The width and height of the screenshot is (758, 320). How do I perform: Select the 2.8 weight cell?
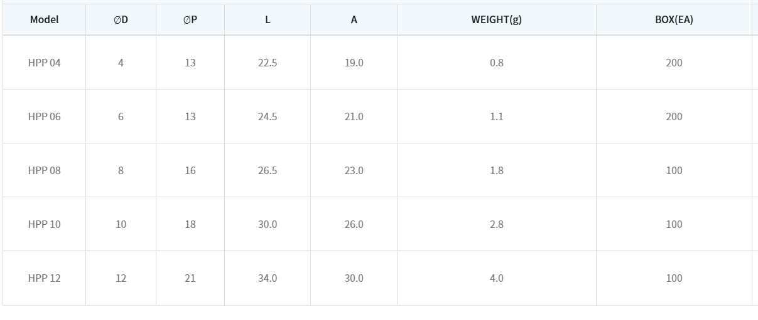point(496,224)
